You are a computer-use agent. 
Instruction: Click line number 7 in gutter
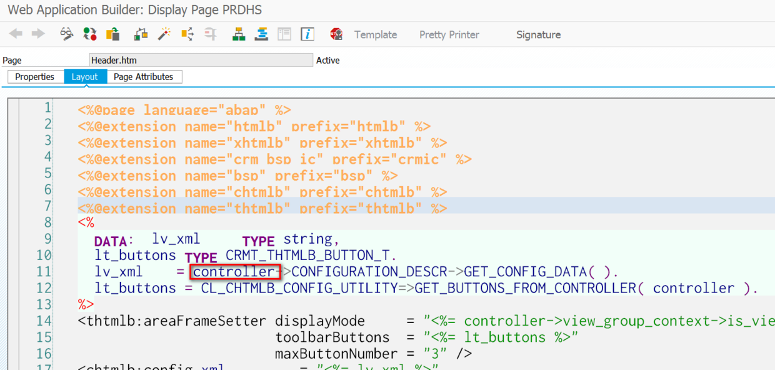[47, 206]
